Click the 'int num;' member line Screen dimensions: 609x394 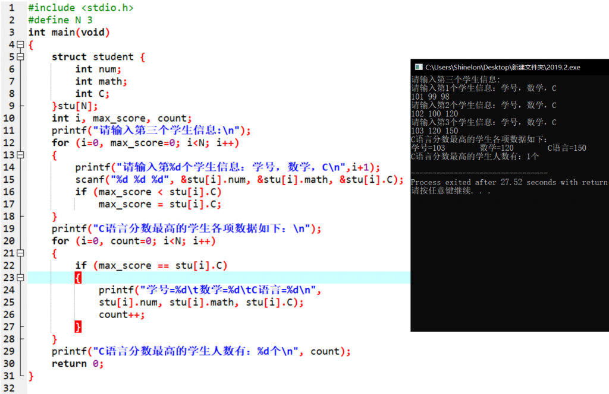(x=98, y=69)
